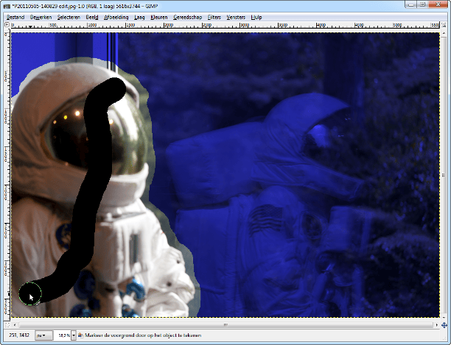This screenshot has width=451, height=345.
Task: Open the Laag menu
Action: point(139,17)
